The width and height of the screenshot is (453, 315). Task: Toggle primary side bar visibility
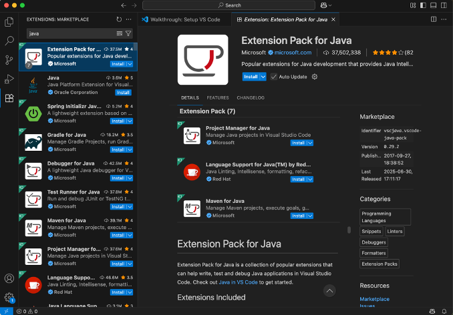click(423, 5)
